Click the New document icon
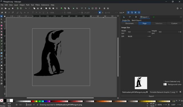Image resolution: width=183 pixels, height=107 pixels. 2,8
